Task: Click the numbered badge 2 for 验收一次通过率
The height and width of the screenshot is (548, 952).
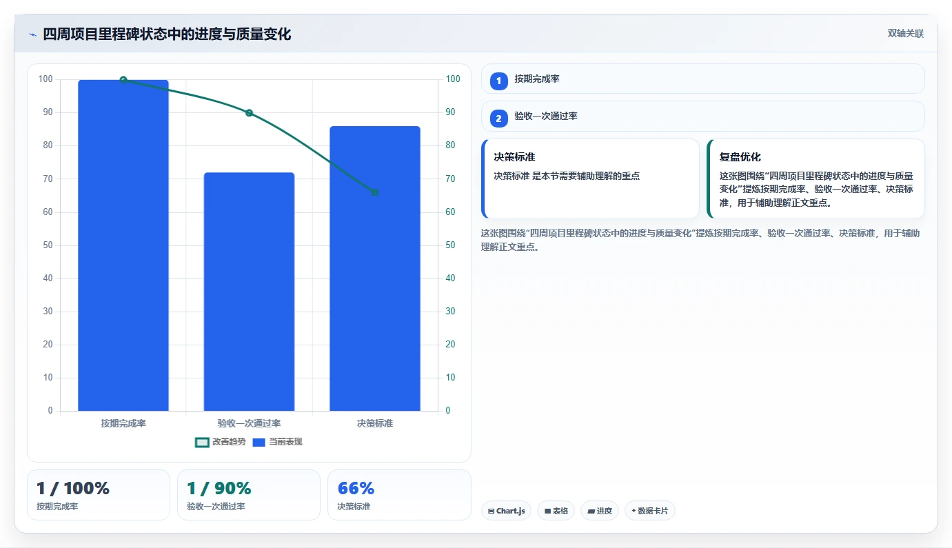Action: [498, 119]
